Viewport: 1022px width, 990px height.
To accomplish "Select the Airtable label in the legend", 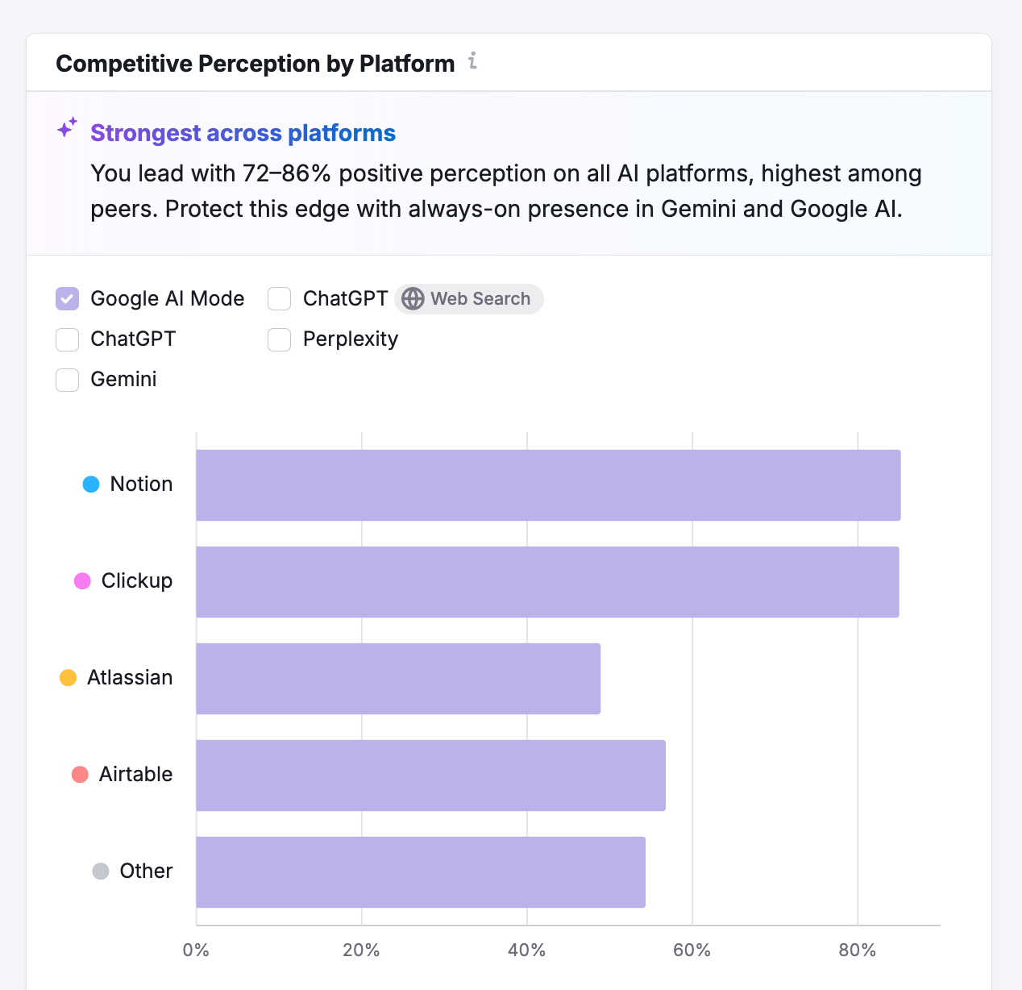I will [135, 774].
